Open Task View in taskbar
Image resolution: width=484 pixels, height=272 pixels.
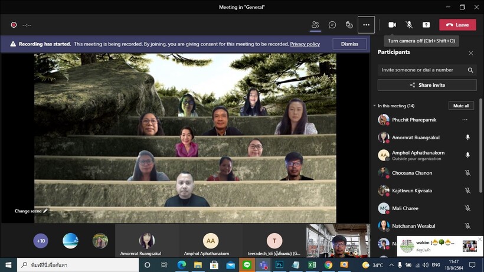[164, 265]
